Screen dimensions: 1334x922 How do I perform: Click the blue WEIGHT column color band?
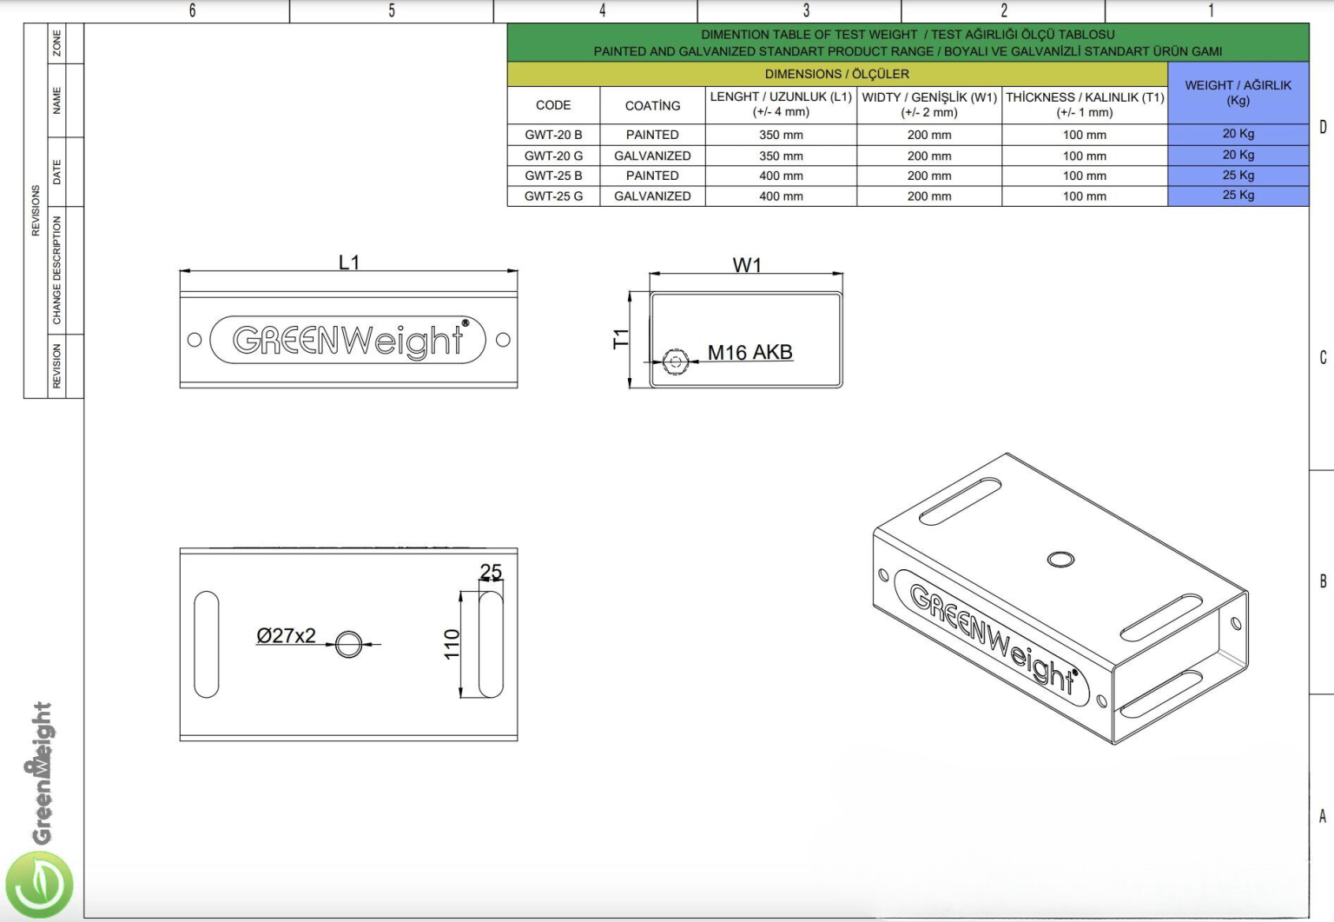(1238, 135)
